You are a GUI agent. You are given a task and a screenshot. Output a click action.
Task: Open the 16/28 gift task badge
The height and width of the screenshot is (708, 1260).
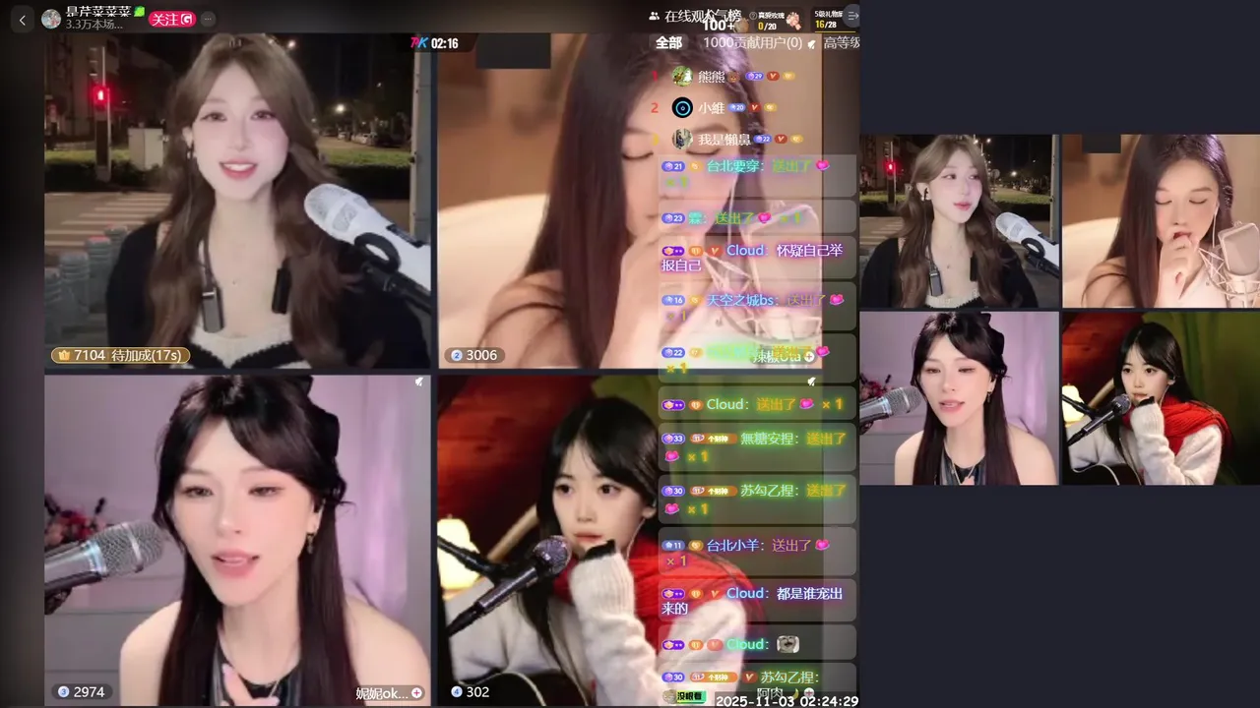pos(829,20)
